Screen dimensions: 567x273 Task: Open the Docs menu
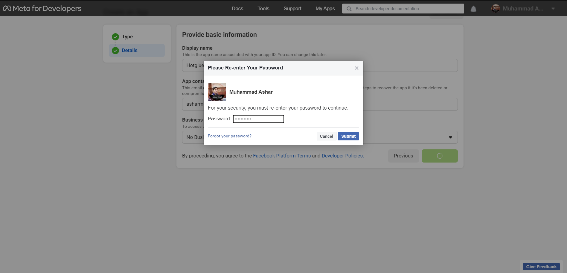tap(237, 8)
